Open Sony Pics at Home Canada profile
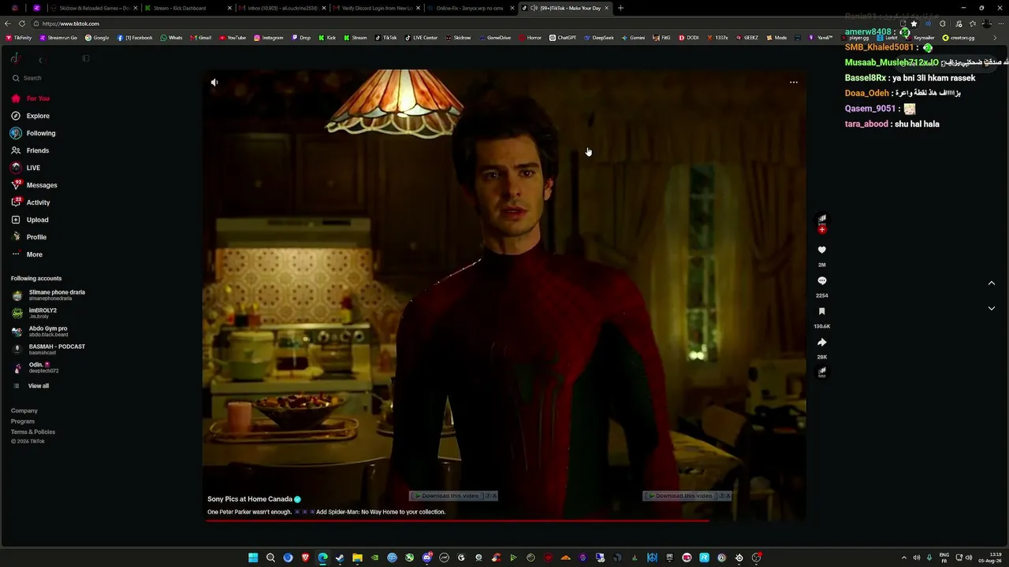The width and height of the screenshot is (1009, 567). [x=250, y=499]
